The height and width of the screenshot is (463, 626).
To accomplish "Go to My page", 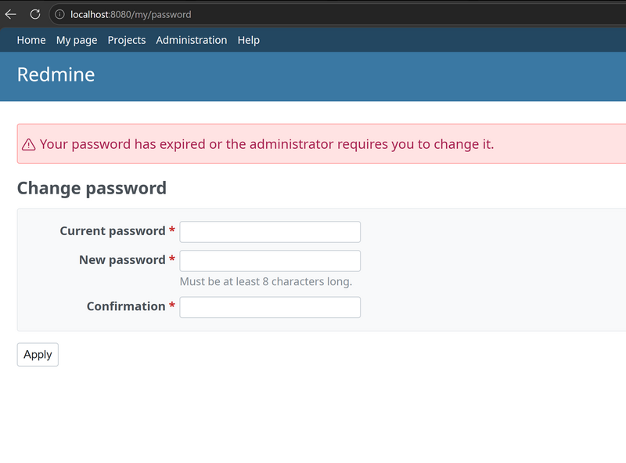I will (77, 40).
